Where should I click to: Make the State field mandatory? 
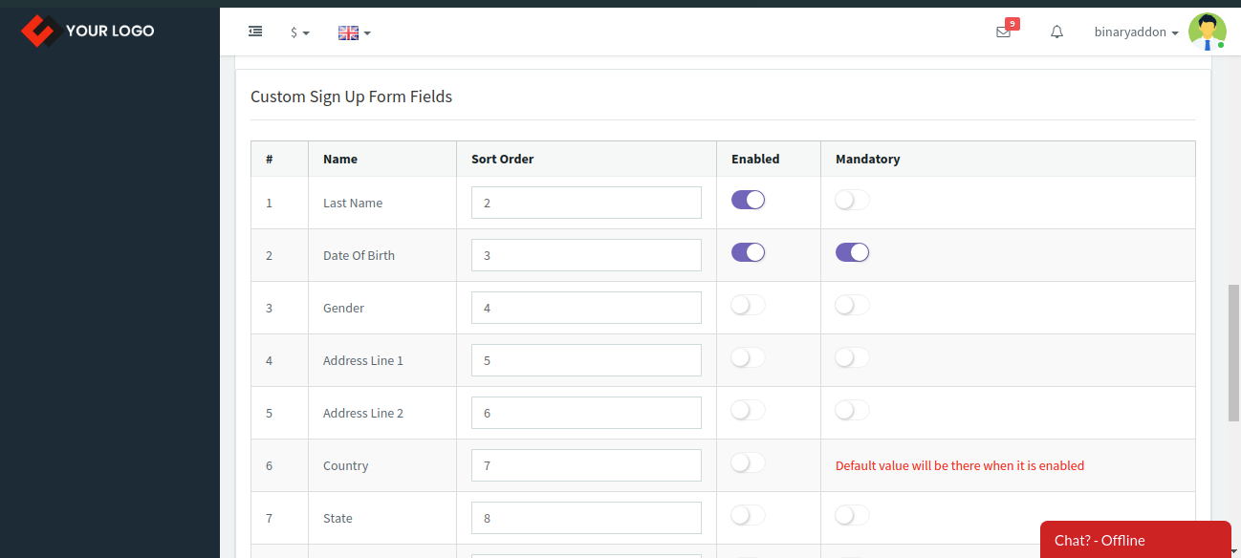(x=852, y=515)
